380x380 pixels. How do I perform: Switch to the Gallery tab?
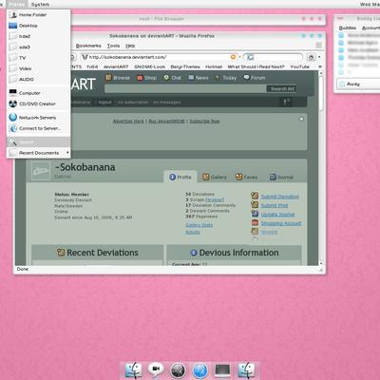(215, 177)
